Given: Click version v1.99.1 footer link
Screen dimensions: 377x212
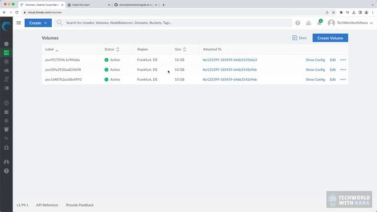Looking at the screenshot, I should click(x=22, y=205).
